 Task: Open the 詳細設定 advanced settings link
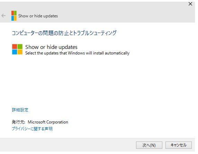[20, 110]
